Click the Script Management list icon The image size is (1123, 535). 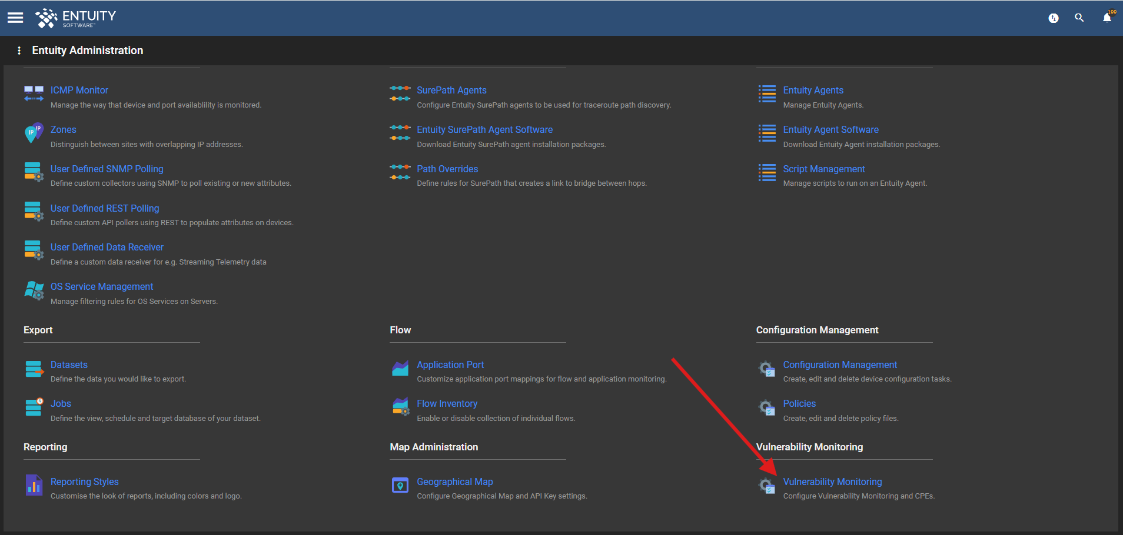click(x=767, y=172)
